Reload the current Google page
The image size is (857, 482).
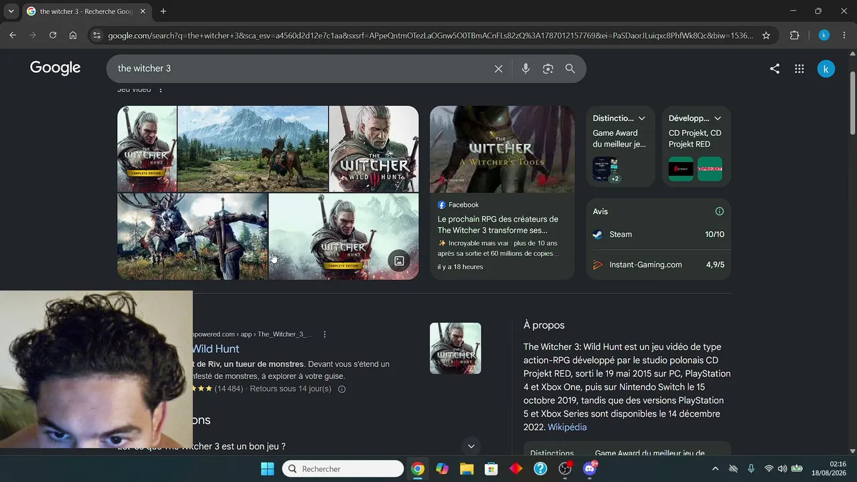pos(53,35)
